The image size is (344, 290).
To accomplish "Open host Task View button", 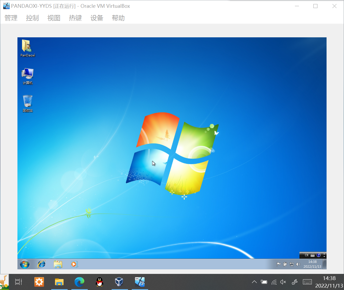I will 19,282.
